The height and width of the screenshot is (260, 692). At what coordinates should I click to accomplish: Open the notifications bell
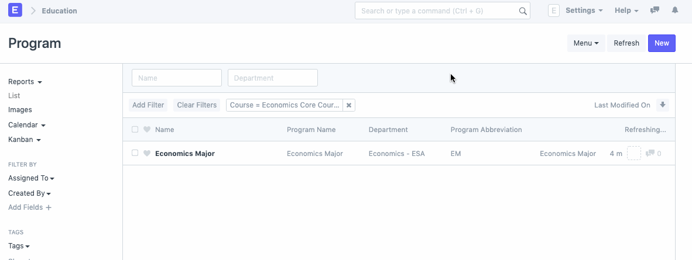675,11
